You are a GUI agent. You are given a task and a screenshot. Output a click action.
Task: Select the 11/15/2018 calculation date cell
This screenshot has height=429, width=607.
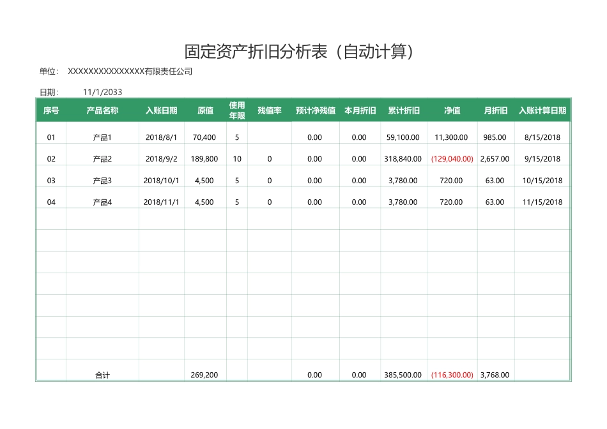(542, 202)
